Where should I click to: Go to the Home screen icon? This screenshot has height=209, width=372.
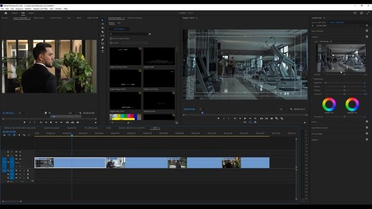(6, 13)
